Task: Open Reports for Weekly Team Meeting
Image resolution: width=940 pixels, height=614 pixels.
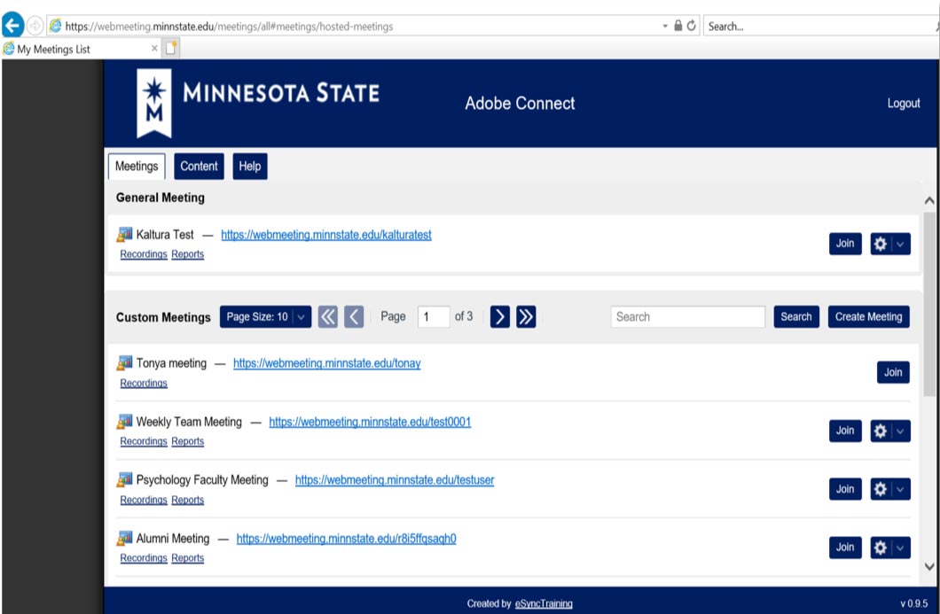Action: (188, 441)
